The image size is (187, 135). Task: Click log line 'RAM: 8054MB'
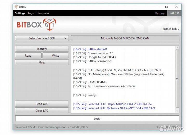coord(90,82)
